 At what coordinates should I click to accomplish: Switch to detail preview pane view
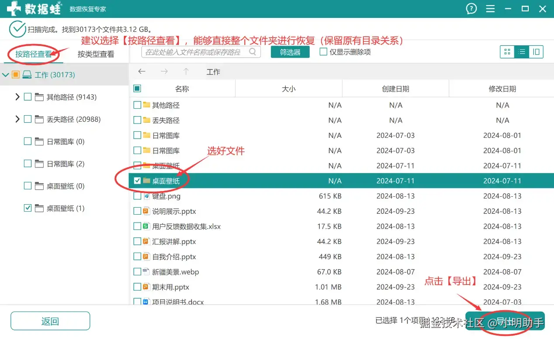[x=536, y=52]
